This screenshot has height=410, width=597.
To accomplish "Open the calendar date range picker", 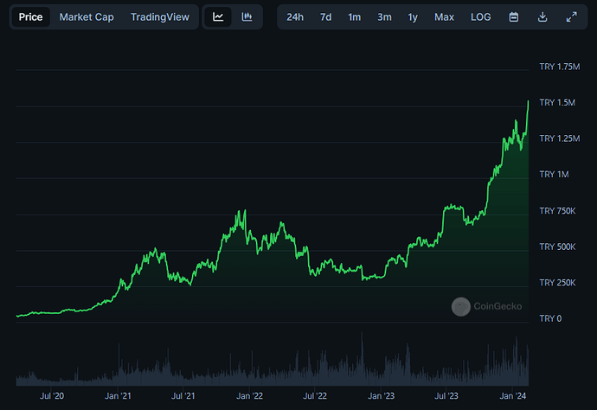I will coord(514,17).
